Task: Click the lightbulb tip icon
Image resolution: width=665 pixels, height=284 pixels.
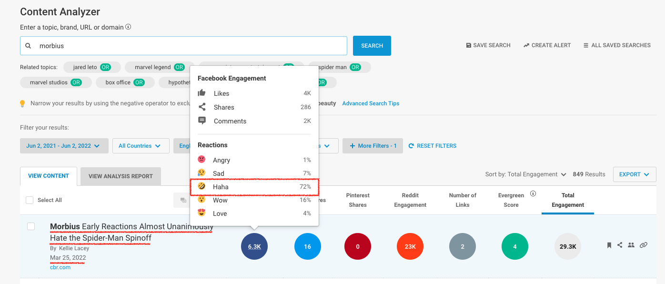Action: coord(22,103)
